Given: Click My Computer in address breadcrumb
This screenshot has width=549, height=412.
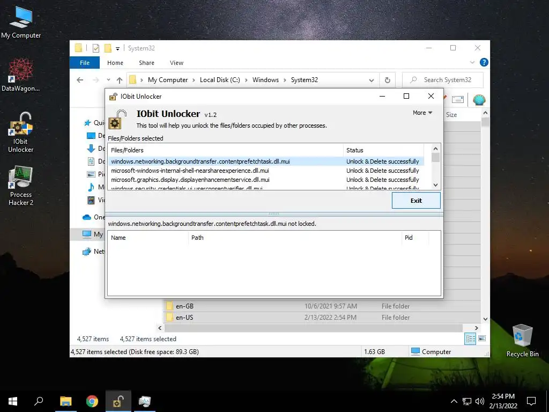Looking at the screenshot, I should 168,80.
